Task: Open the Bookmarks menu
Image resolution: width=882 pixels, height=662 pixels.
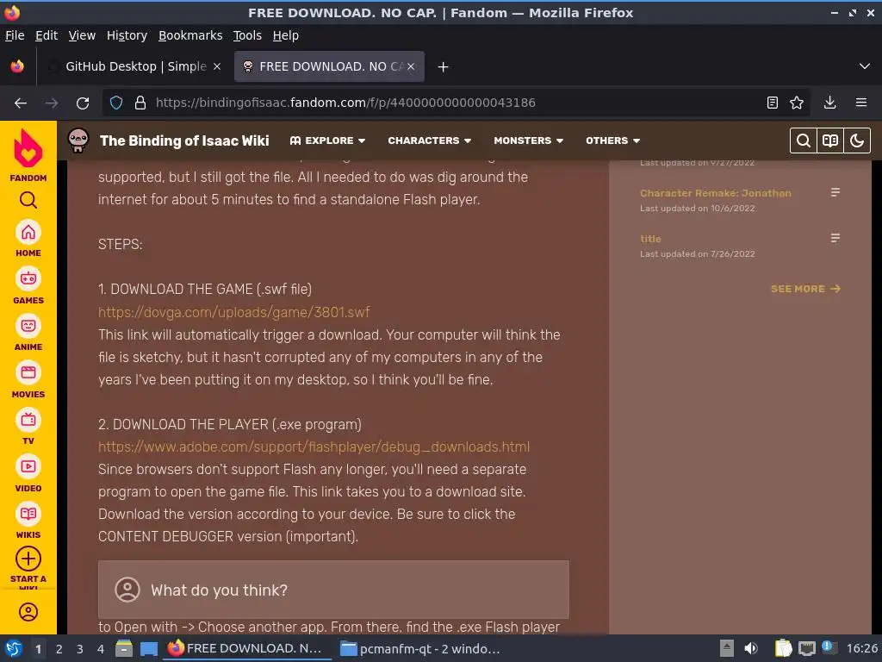Action: pyautogui.click(x=190, y=35)
